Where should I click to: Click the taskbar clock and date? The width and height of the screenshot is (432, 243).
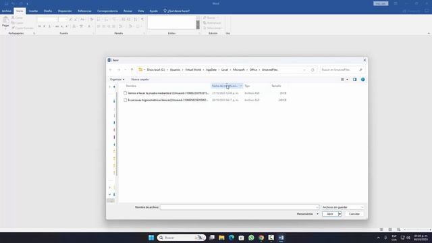pos(421,238)
